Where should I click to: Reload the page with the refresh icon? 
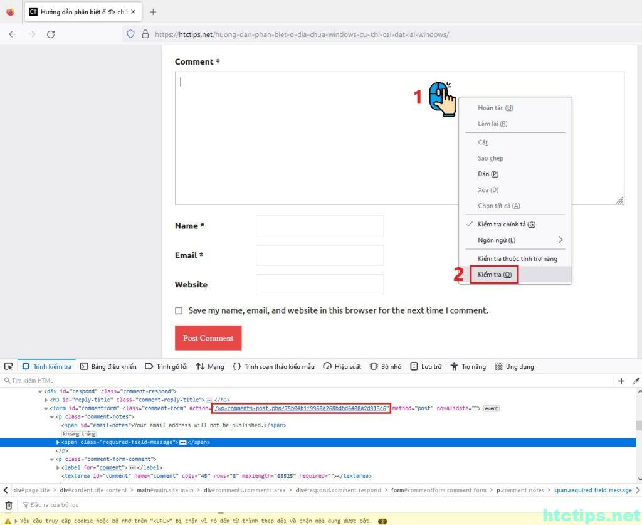click(x=51, y=34)
